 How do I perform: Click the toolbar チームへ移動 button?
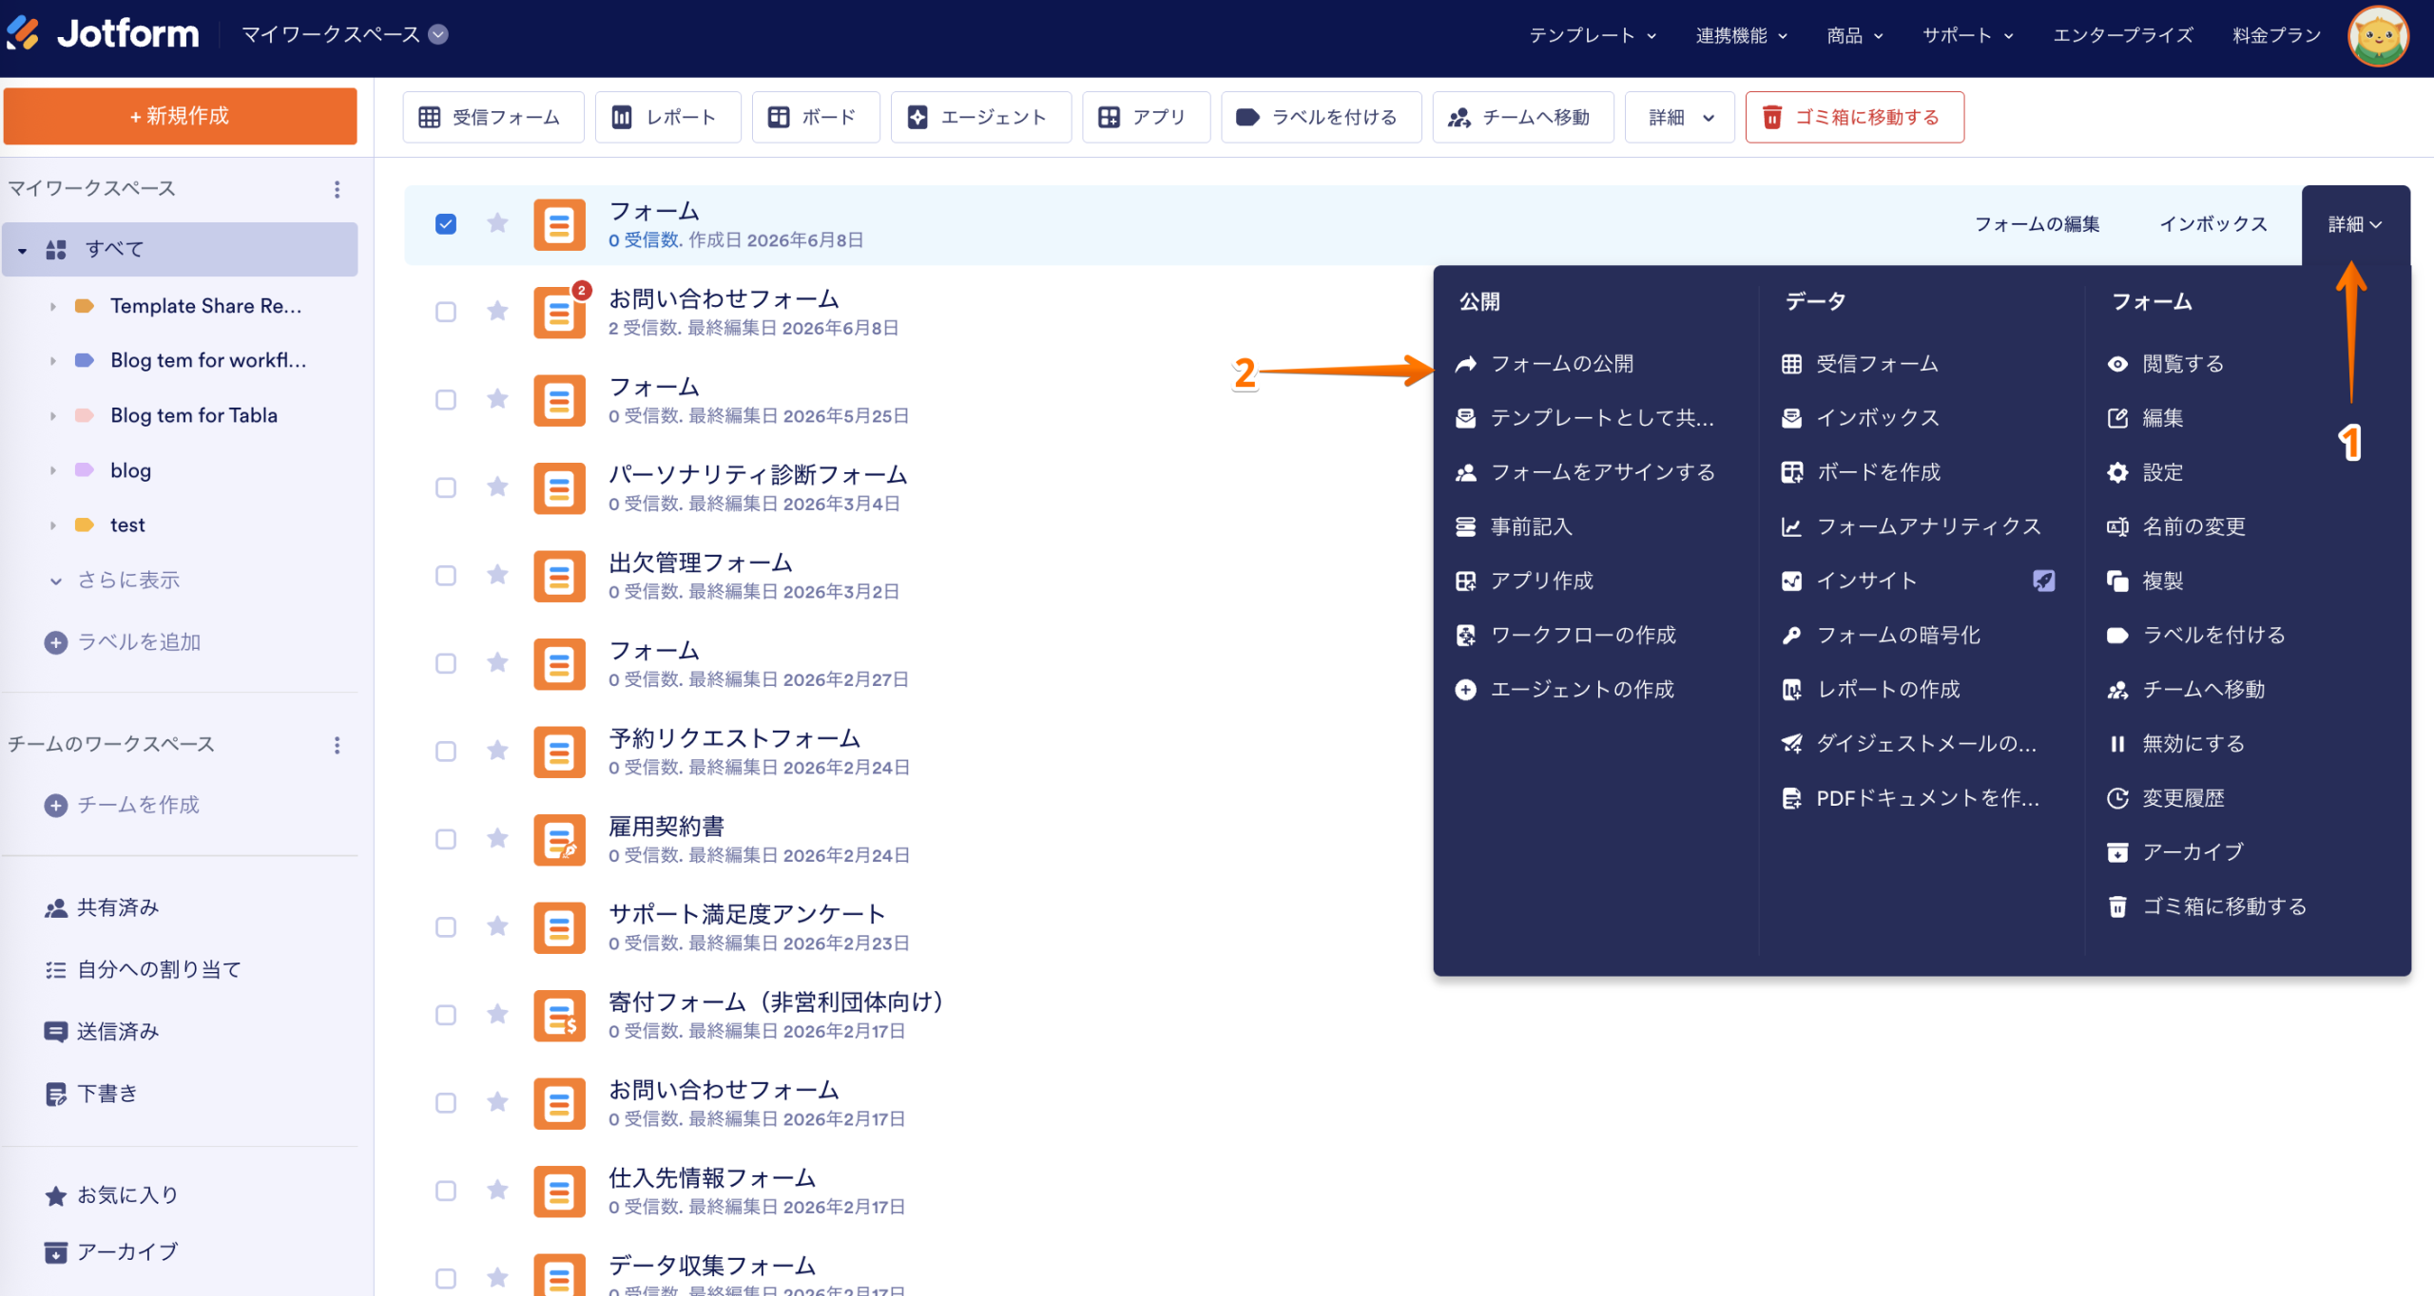point(1522,118)
